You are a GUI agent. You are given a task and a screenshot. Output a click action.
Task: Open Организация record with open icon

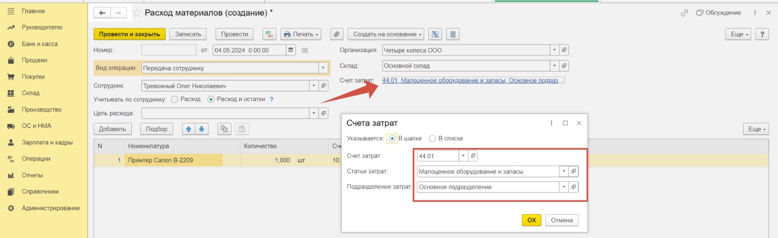[x=564, y=50]
